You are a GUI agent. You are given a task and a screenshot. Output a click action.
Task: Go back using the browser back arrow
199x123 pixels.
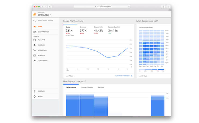pyautogui.click(x=42, y=7)
